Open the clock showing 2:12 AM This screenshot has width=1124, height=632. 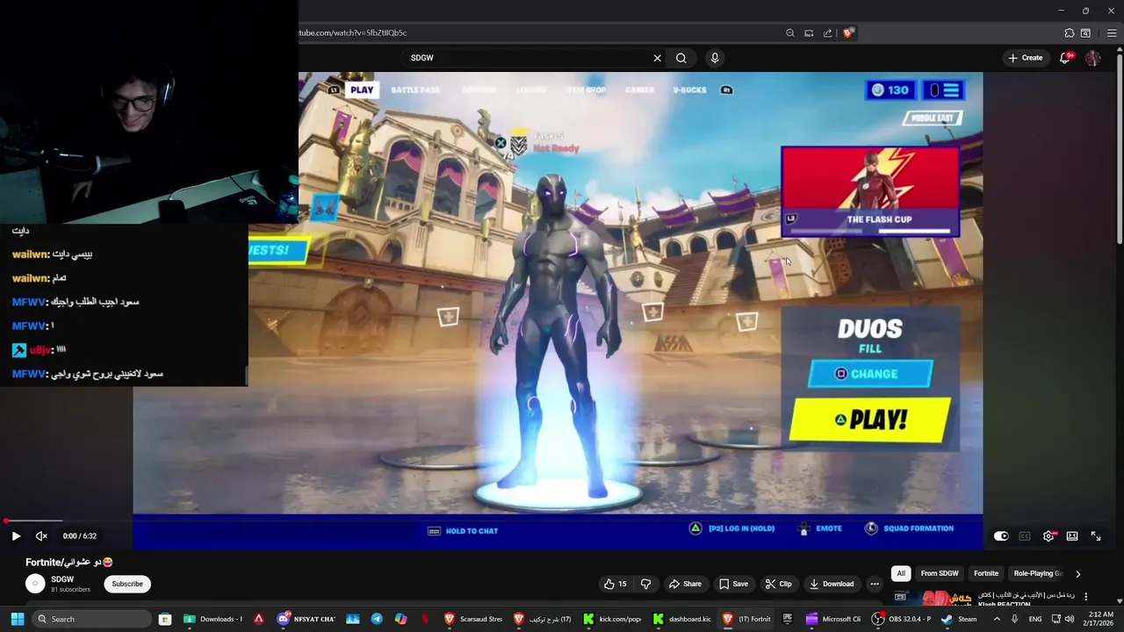point(1099,619)
